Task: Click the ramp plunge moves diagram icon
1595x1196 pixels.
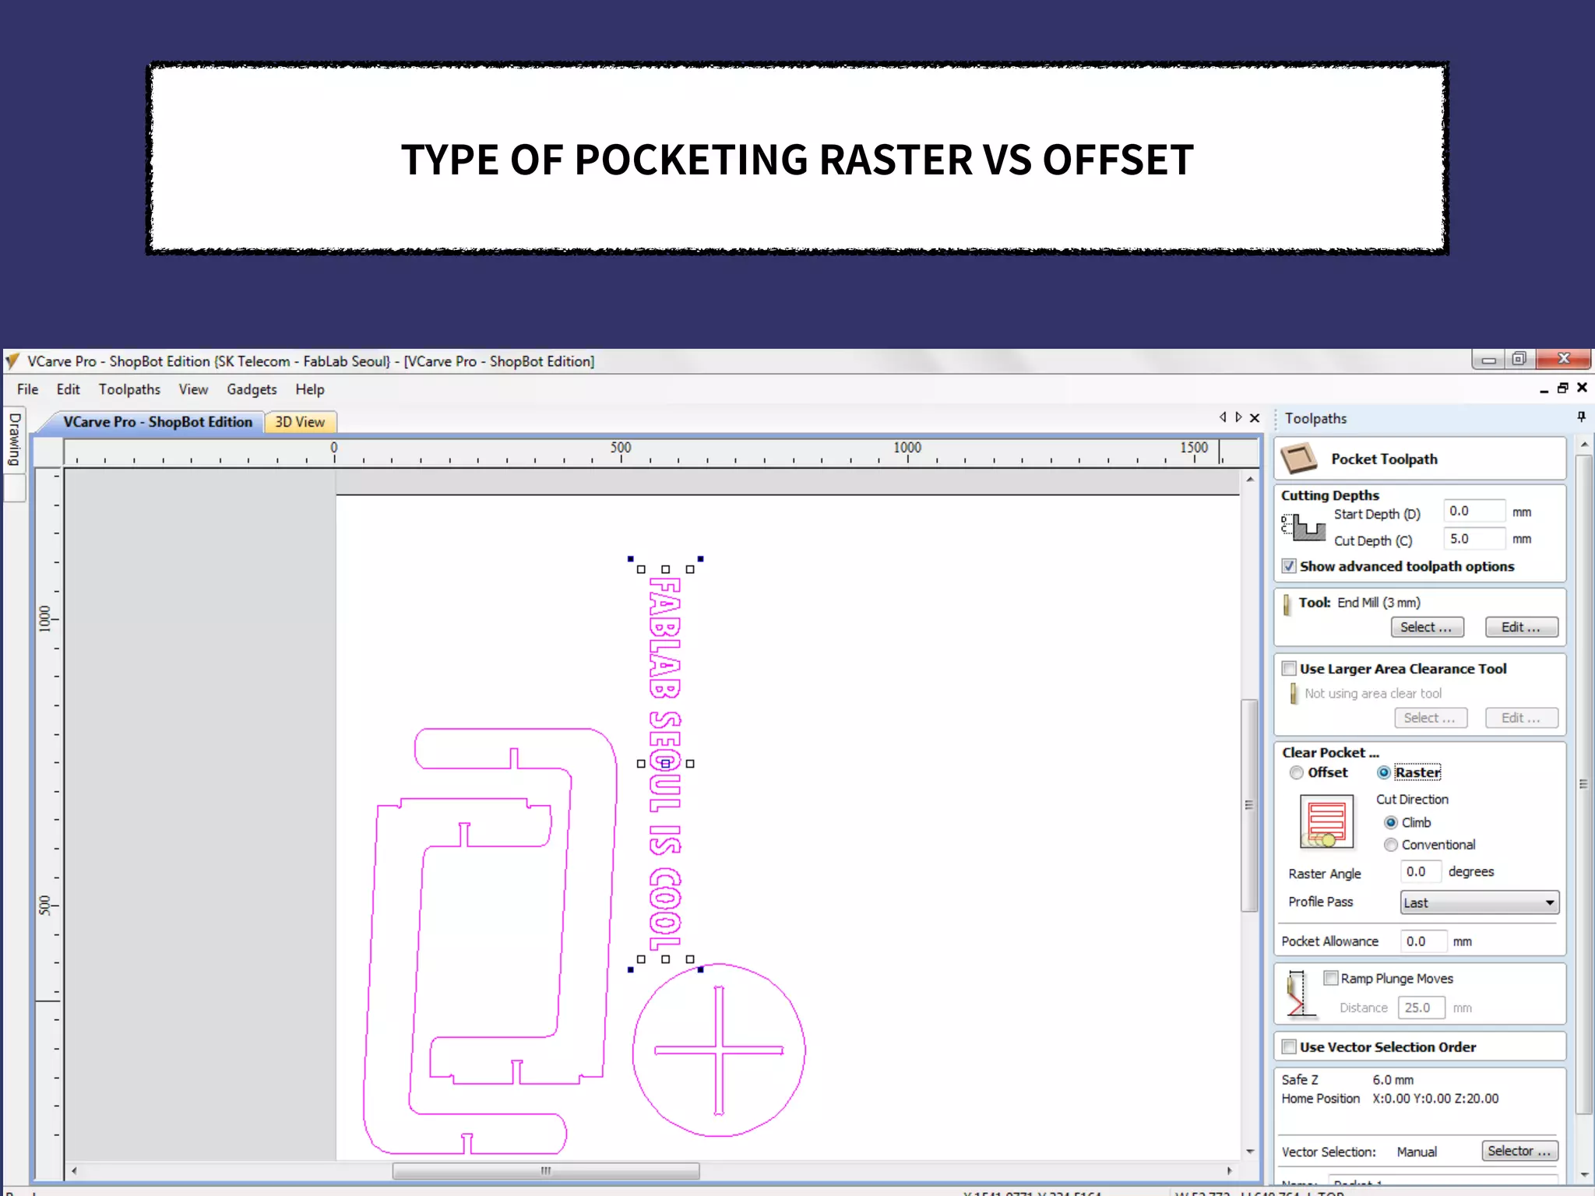Action: [1298, 994]
